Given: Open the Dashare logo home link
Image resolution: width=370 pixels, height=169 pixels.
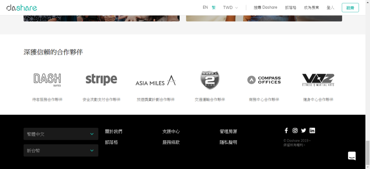Looking at the screenshot, I should (22, 8).
